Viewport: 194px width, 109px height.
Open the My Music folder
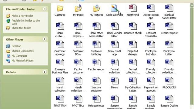click(x=78, y=8)
